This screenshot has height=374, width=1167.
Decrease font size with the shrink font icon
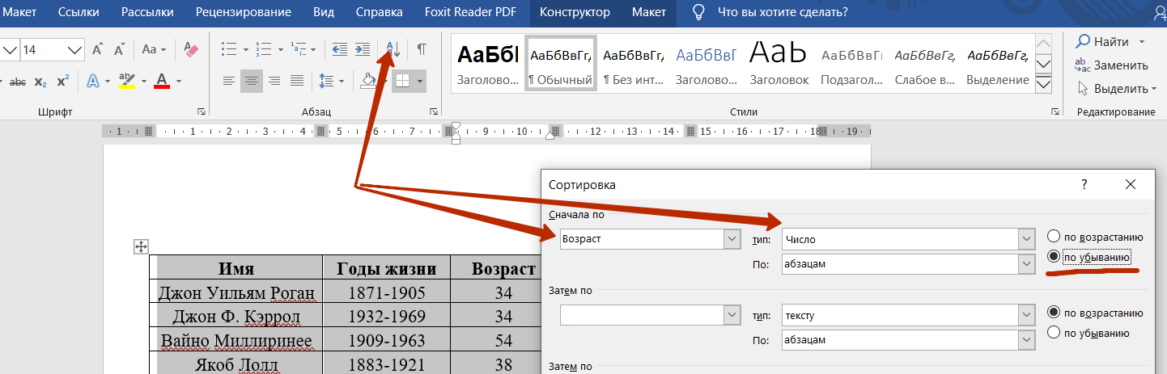click(x=120, y=49)
